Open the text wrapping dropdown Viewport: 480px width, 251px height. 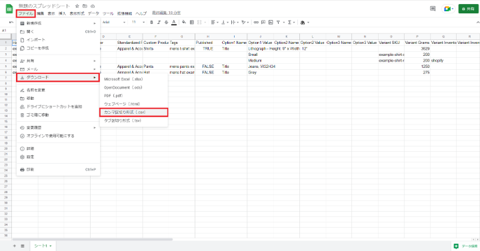pos(235,23)
